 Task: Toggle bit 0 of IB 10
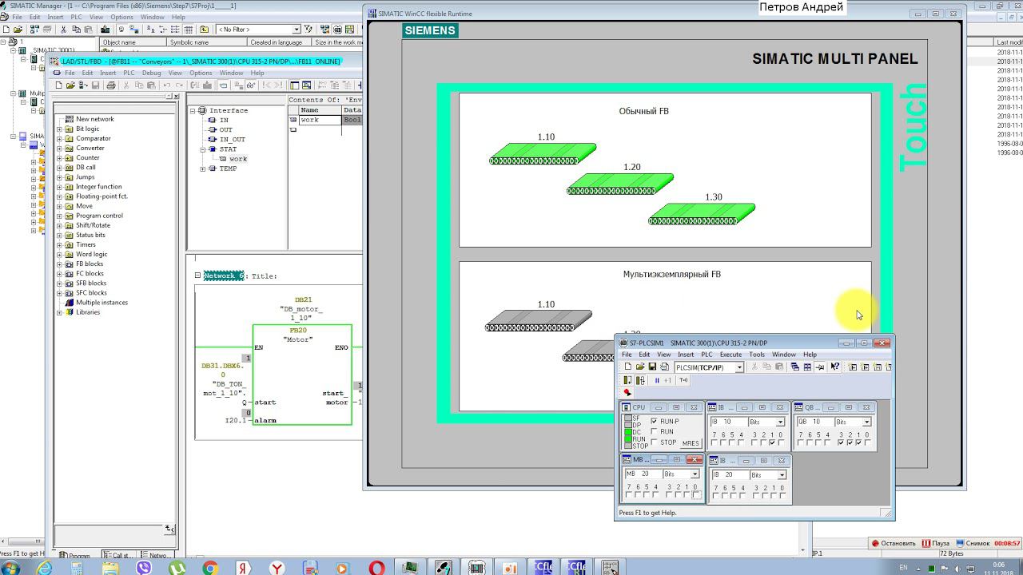781,443
